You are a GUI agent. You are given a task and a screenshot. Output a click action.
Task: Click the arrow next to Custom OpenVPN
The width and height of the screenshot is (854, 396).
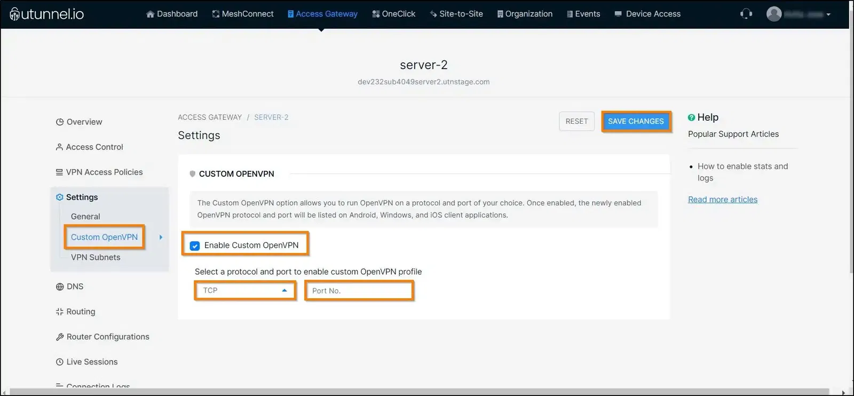pyautogui.click(x=161, y=237)
